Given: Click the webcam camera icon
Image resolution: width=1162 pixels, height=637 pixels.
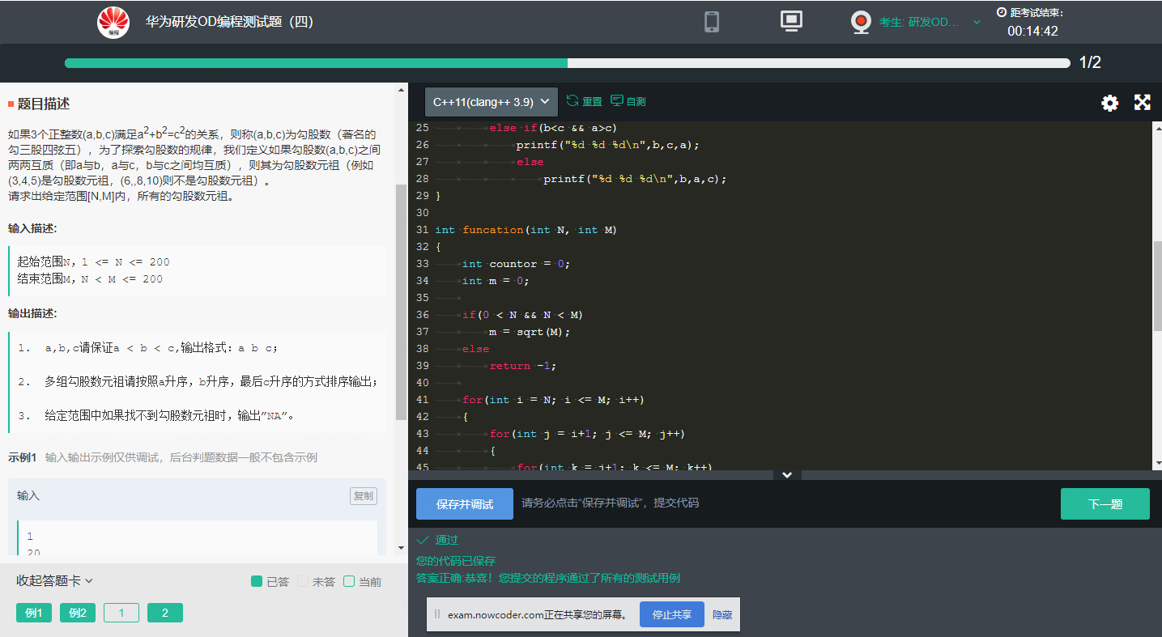Looking at the screenshot, I should click(x=861, y=22).
